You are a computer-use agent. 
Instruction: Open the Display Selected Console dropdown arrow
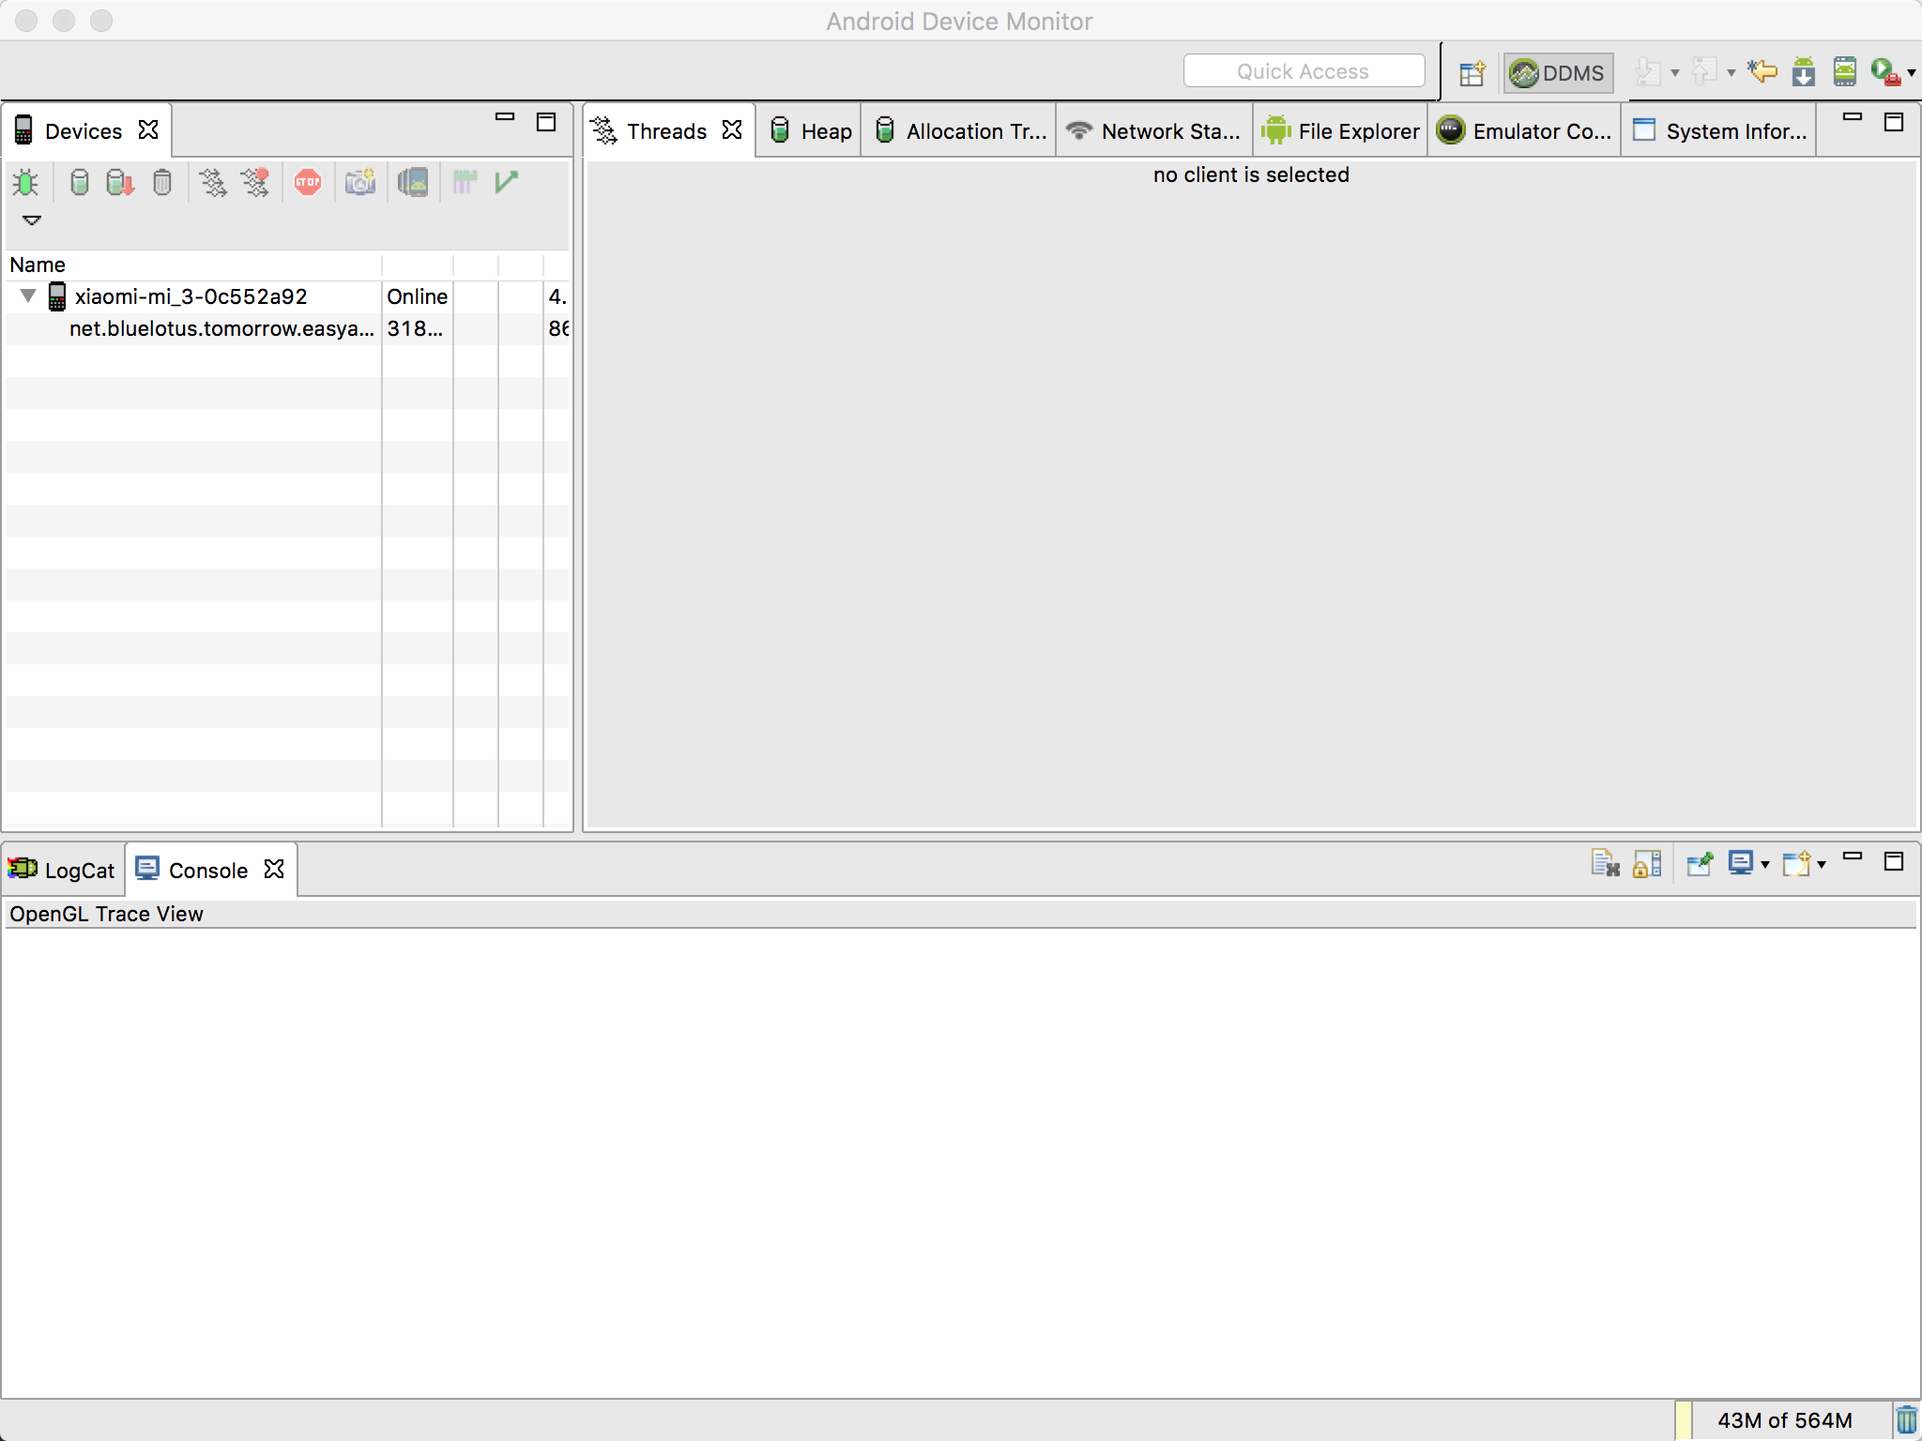(x=1765, y=864)
